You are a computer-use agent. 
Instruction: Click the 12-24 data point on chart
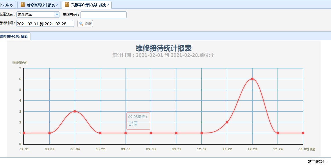click(x=278, y=133)
